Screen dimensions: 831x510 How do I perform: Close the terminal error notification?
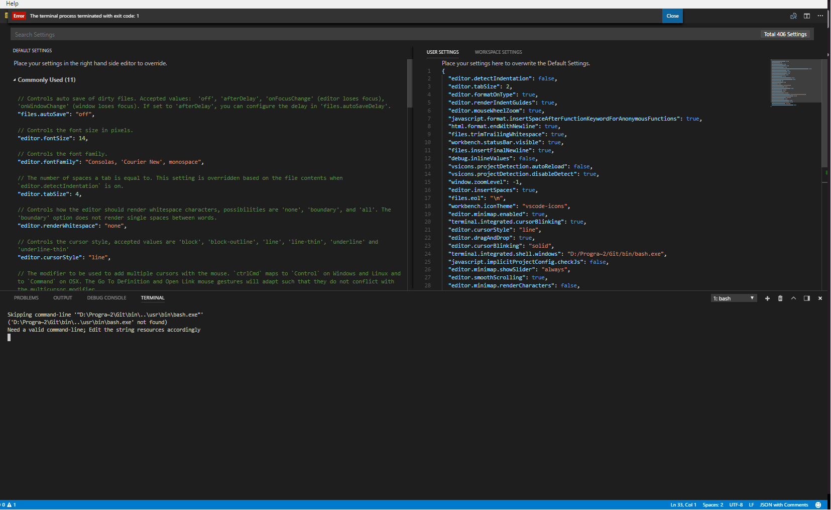(672, 16)
